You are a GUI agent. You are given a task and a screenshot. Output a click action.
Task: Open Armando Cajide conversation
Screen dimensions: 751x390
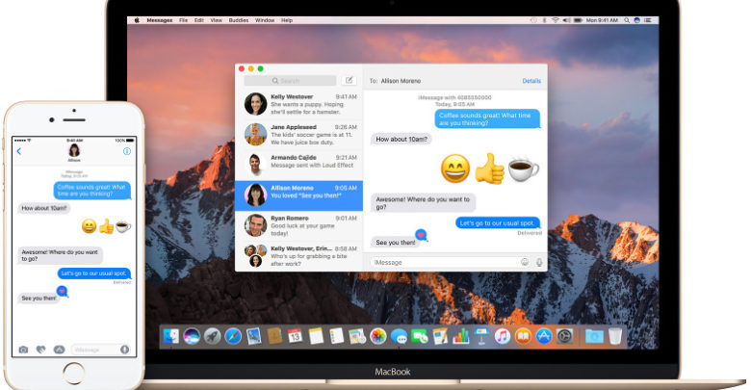[298, 165]
